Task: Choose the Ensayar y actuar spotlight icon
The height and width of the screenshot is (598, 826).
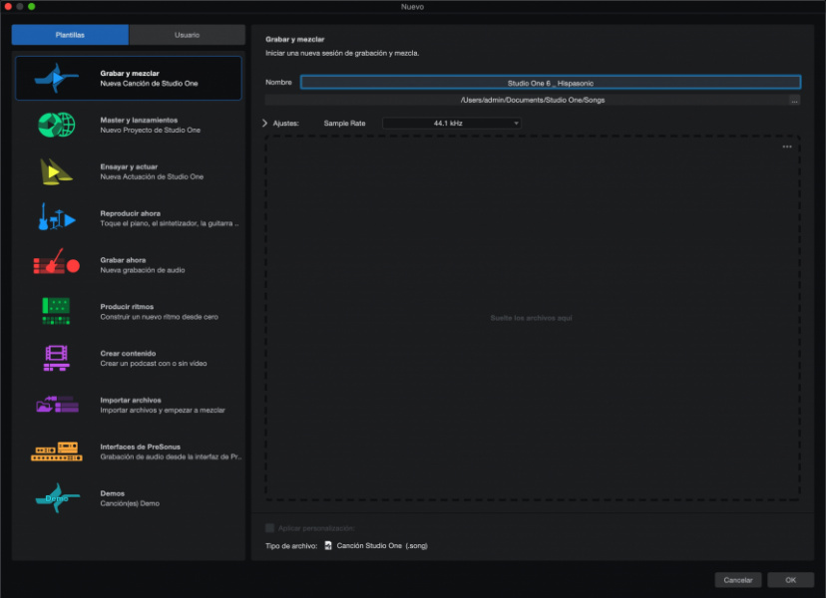Action: 57,171
